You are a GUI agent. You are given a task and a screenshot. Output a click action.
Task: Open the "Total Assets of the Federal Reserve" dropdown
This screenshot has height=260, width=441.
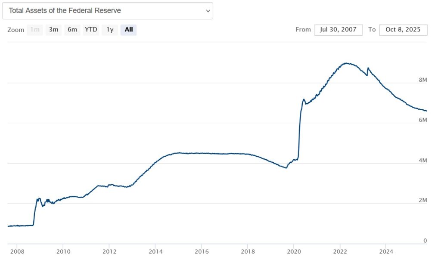coord(108,11)
